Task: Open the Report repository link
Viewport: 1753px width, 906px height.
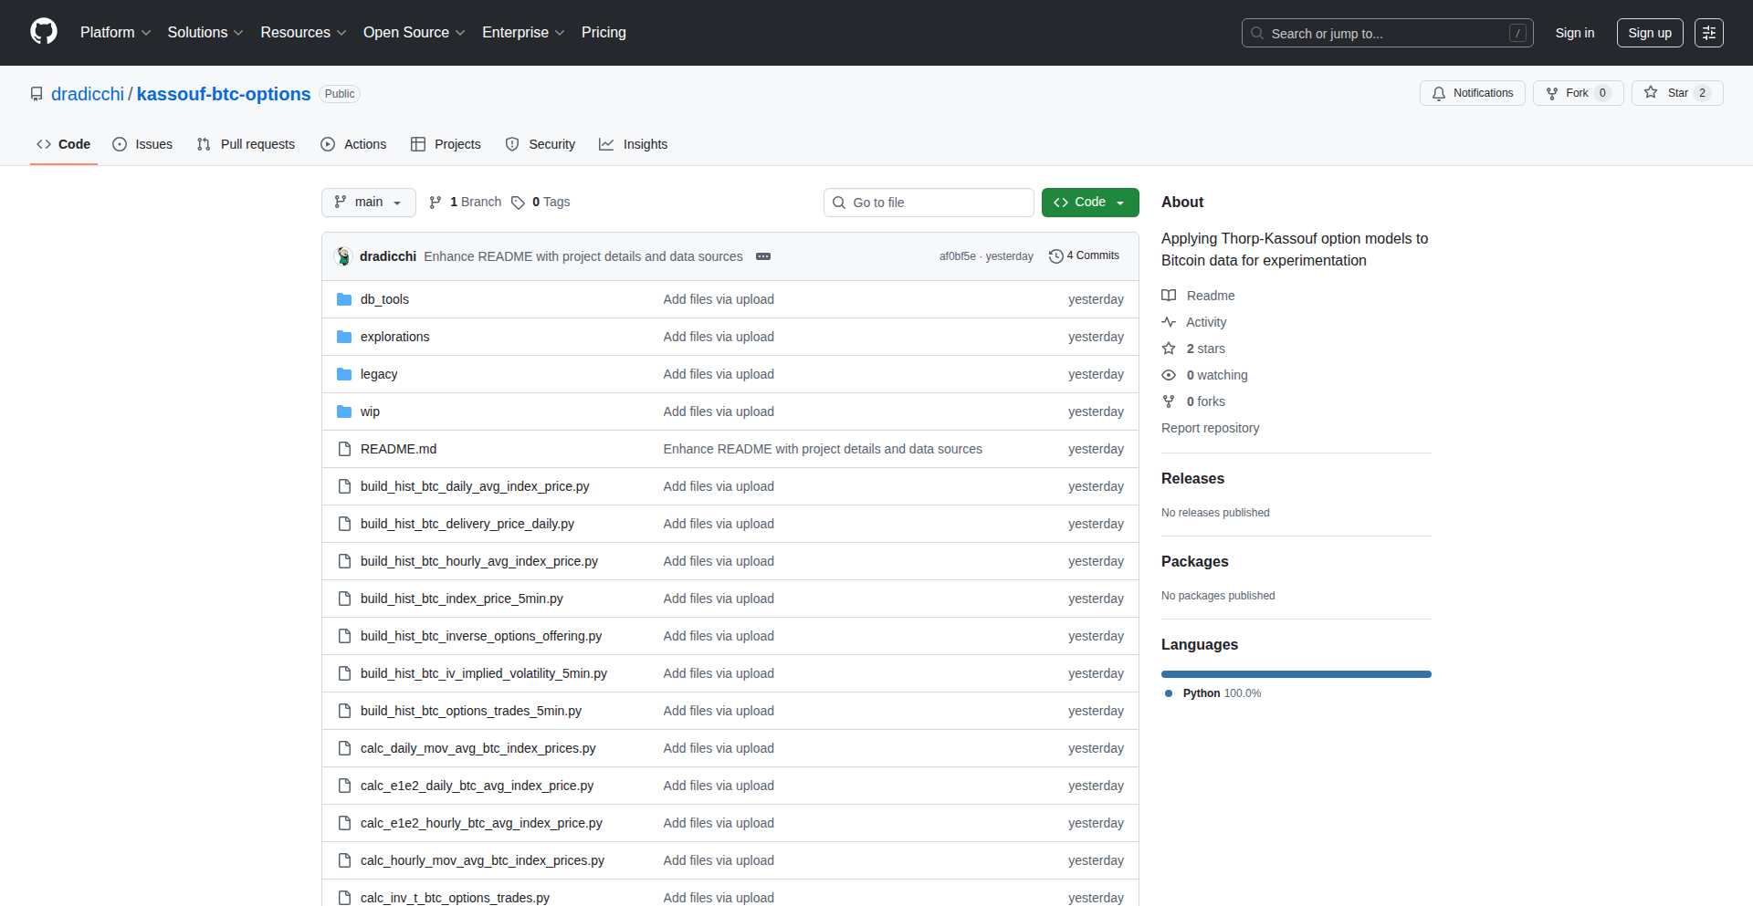Action: point(1210,428)
